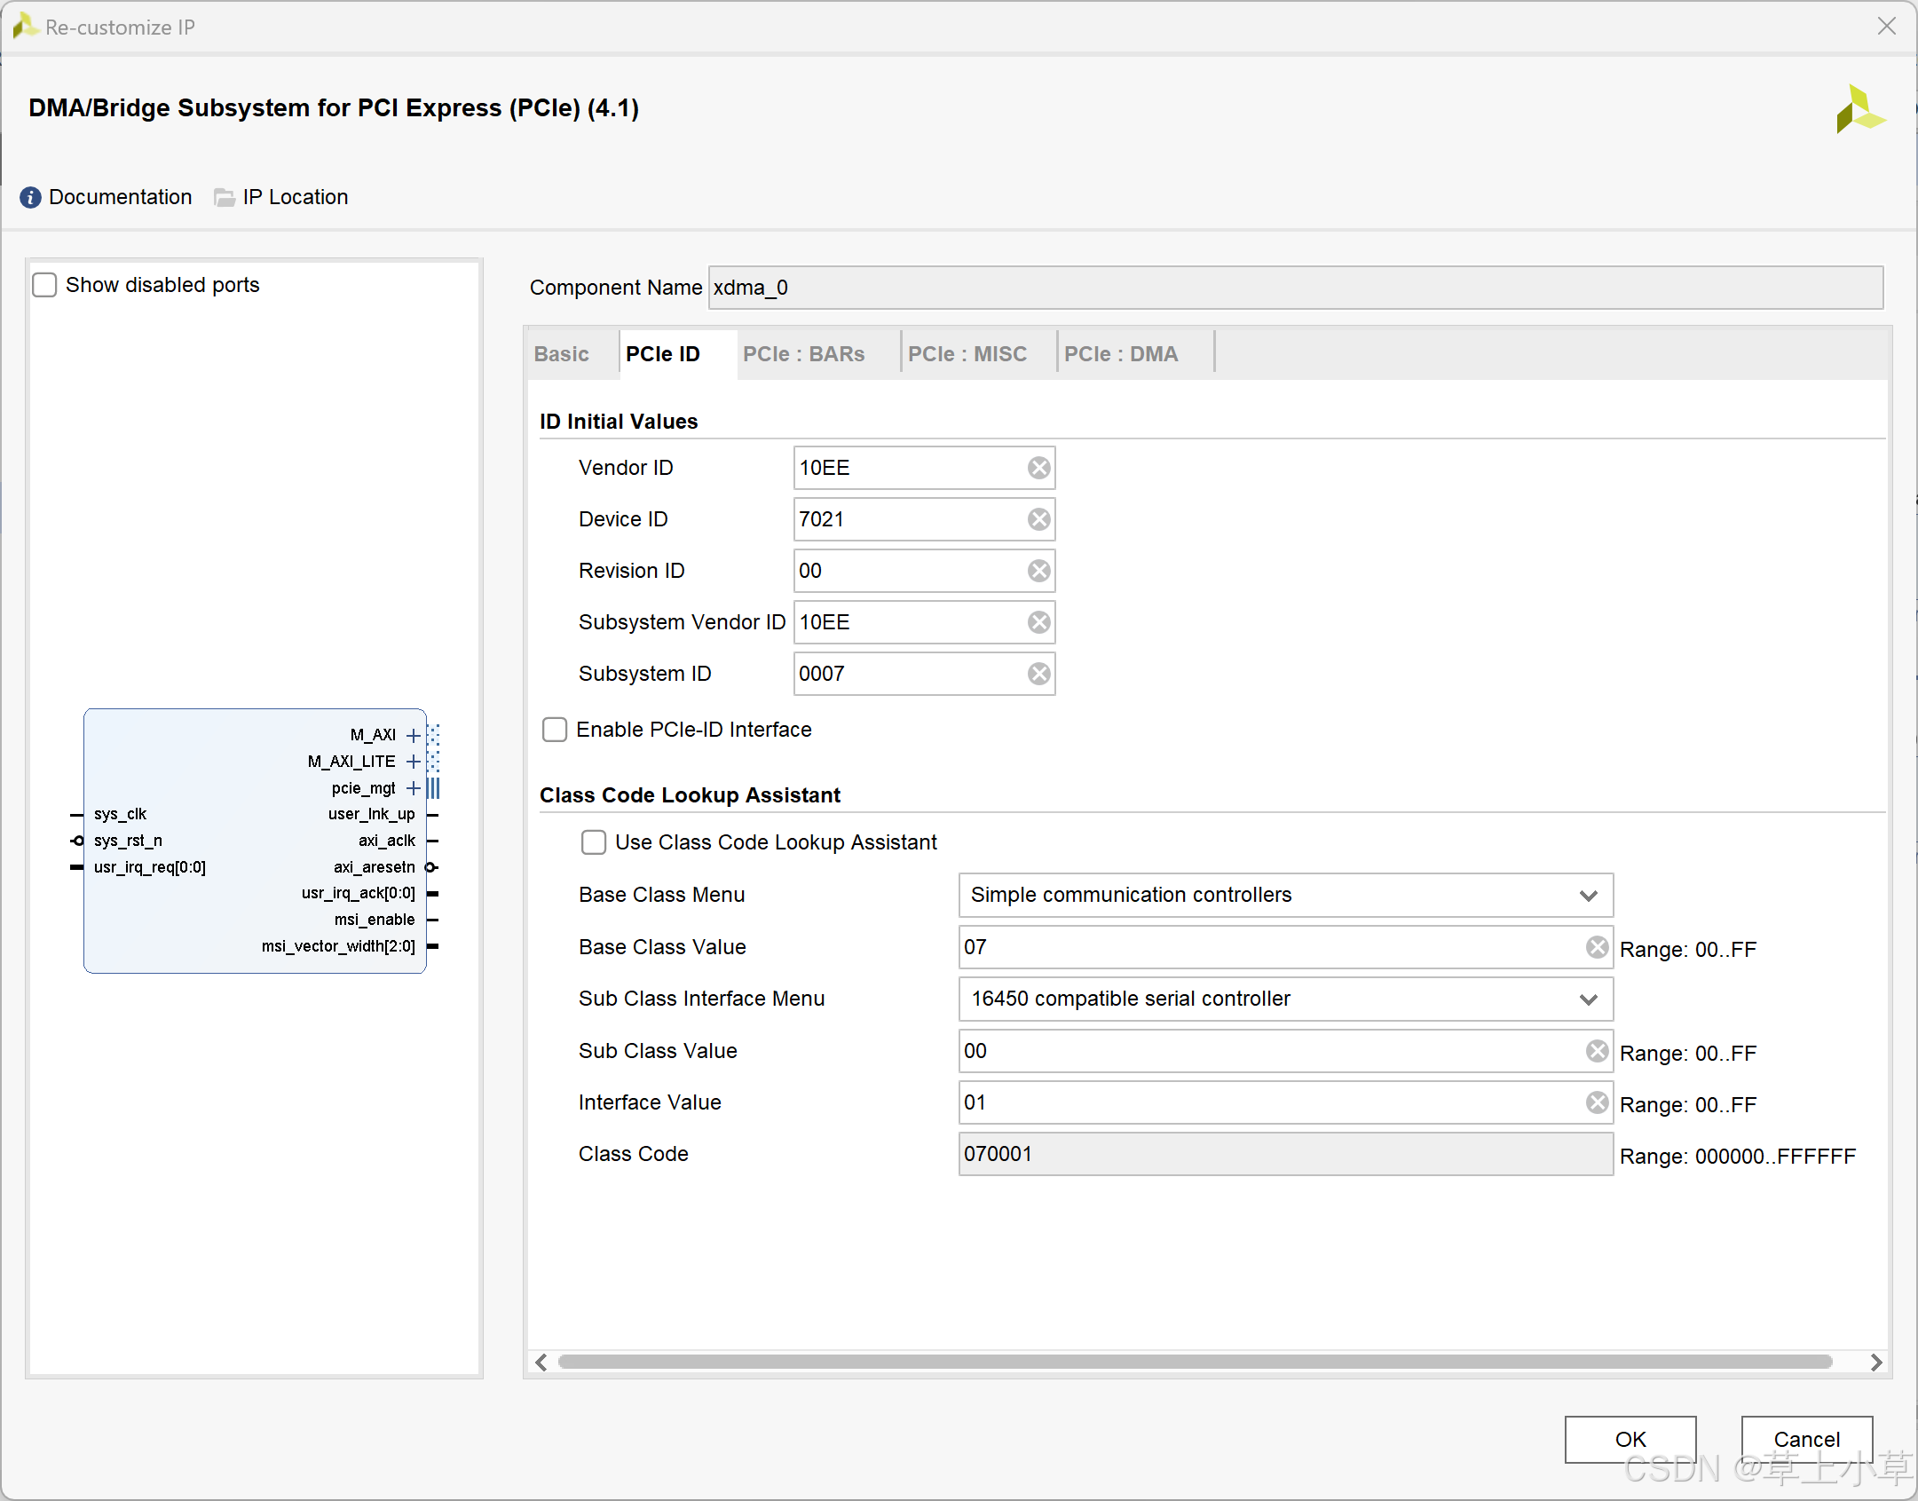Clear the Device ID field value
Viewport: 1918px width, 1501px height.
[x=1038, y=519]
